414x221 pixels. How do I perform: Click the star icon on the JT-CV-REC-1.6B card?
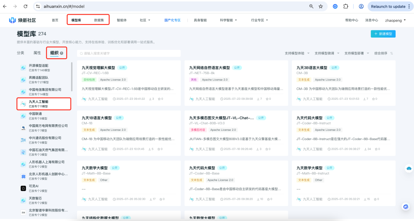click(159, 99)
